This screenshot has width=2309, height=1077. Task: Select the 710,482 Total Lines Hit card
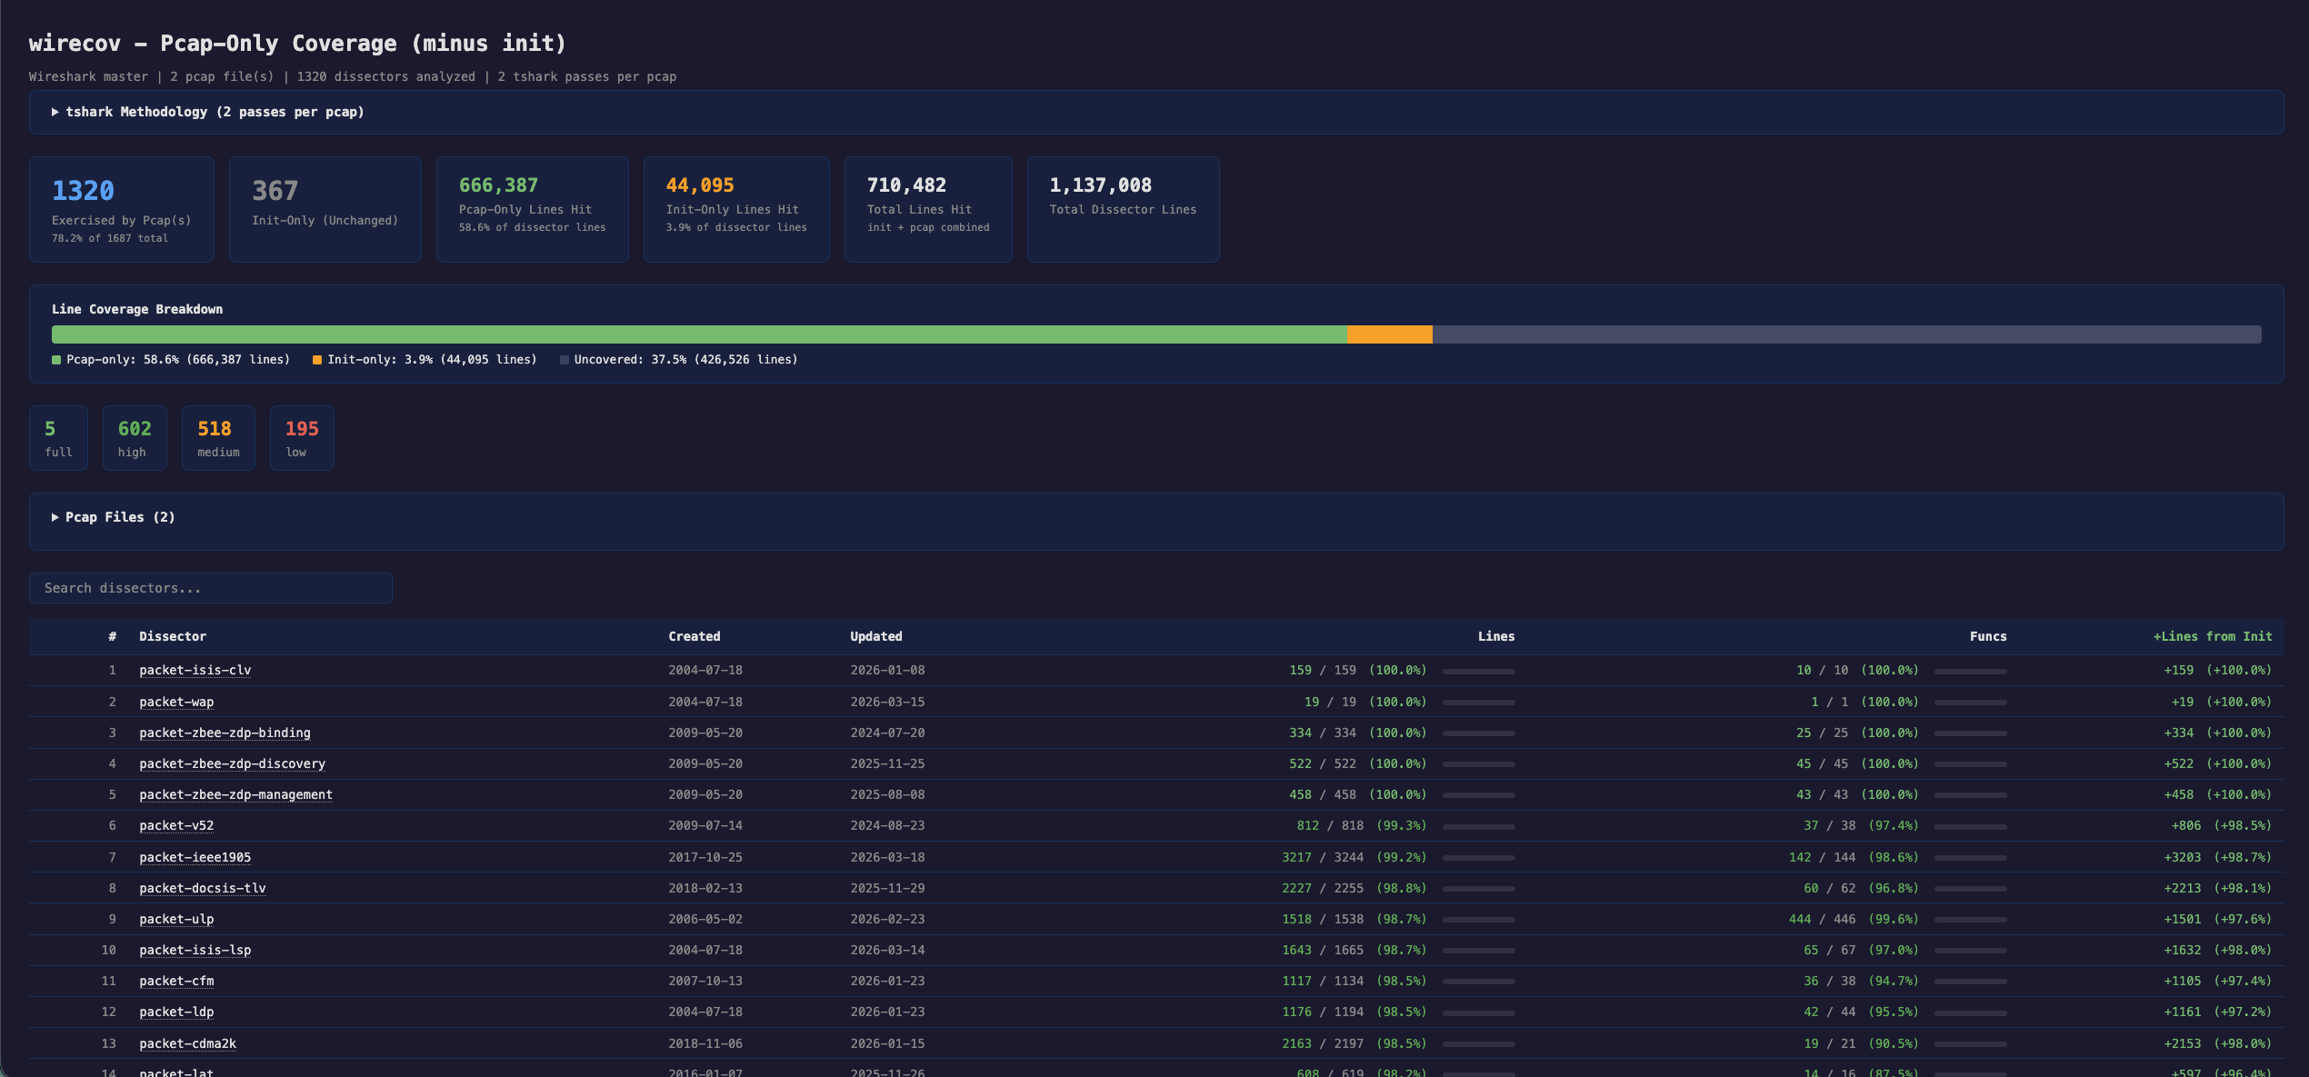[928, 209]
